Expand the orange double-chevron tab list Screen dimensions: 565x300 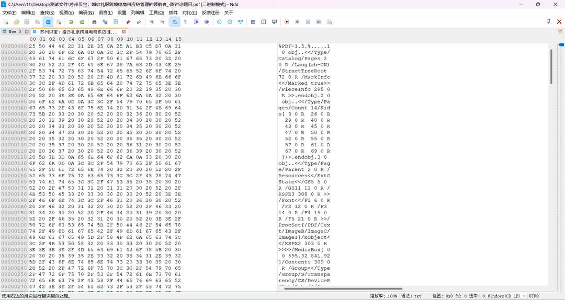coord(560,31)
